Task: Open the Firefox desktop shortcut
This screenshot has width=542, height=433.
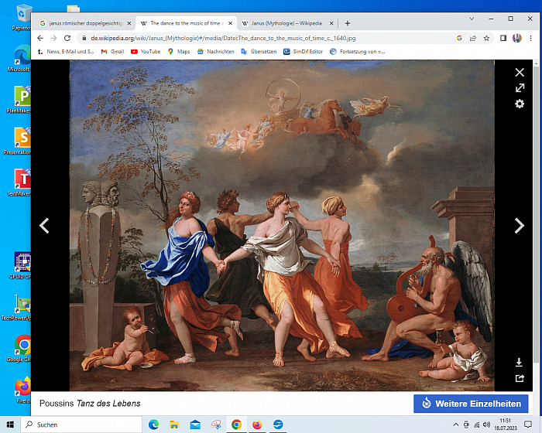Action: [22, 390]
